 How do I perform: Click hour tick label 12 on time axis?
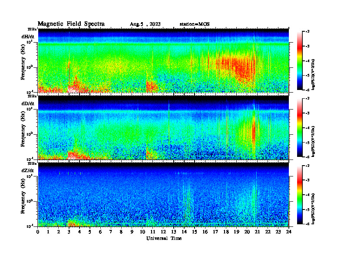click(163, 232)
